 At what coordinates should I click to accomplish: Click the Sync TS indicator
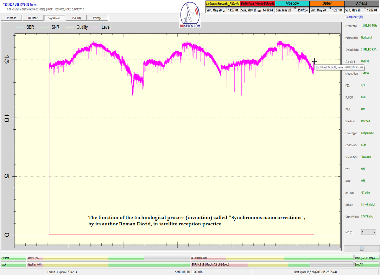(x=366, y=264)
